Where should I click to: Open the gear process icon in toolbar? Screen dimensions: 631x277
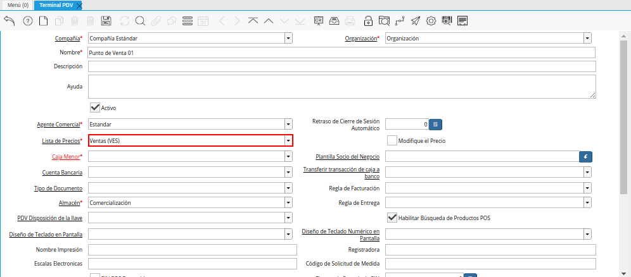[x=431, y=21]
